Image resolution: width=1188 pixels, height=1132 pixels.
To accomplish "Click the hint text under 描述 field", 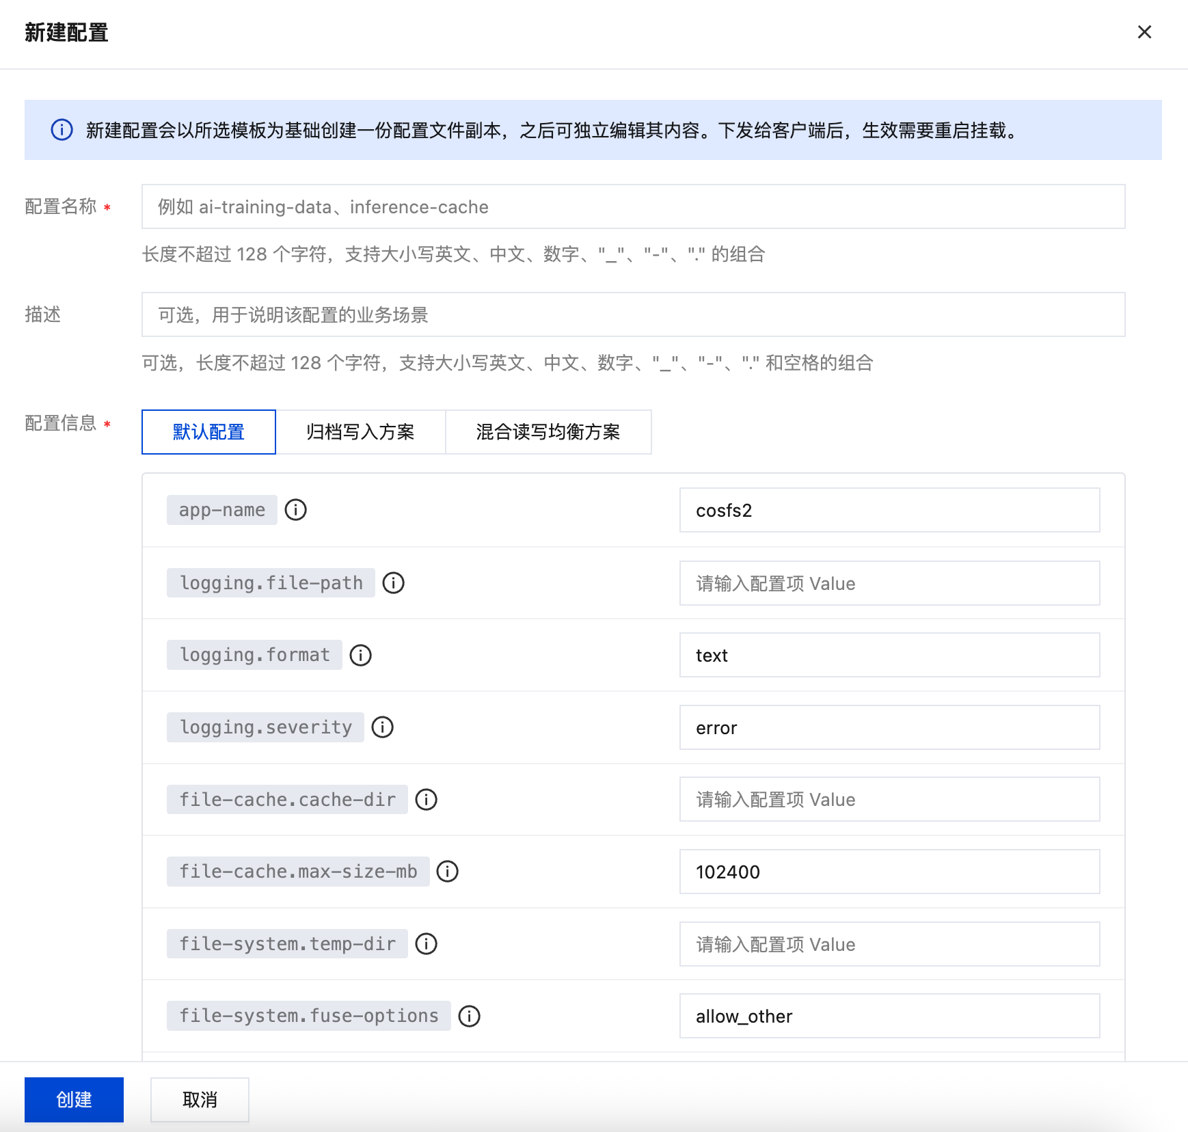I will (508, 362).
